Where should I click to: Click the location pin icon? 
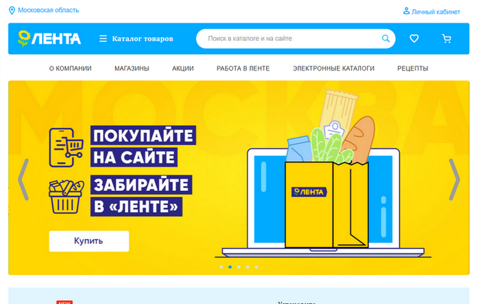11,11
